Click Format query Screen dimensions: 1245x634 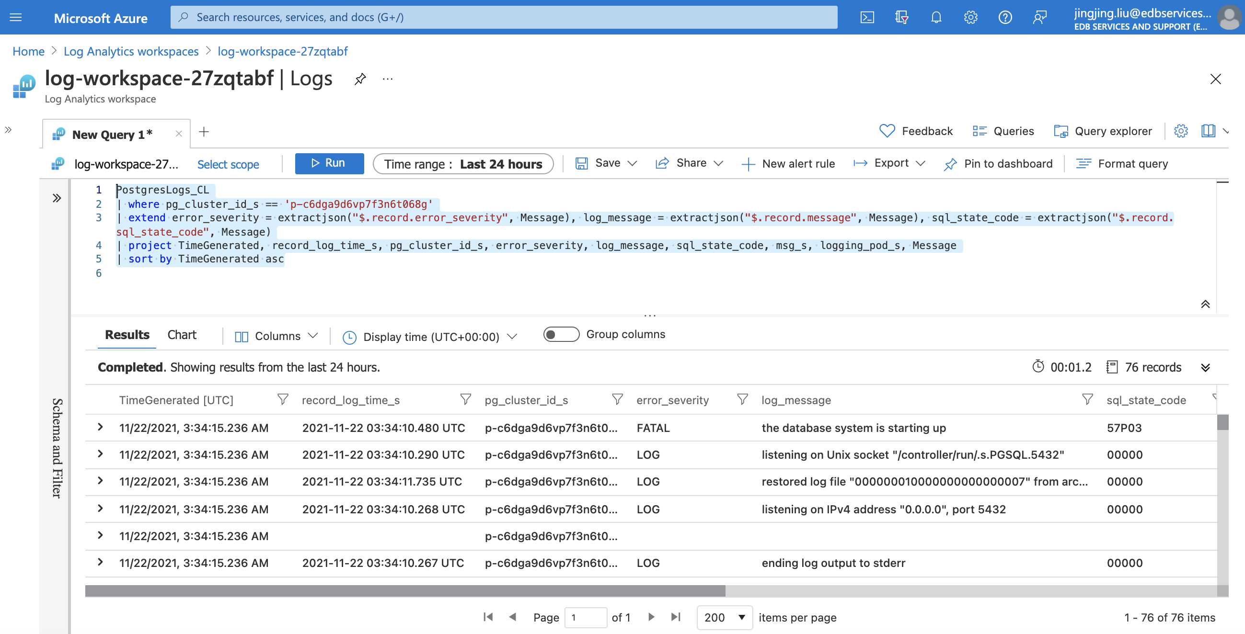[x=1122, y=164]
